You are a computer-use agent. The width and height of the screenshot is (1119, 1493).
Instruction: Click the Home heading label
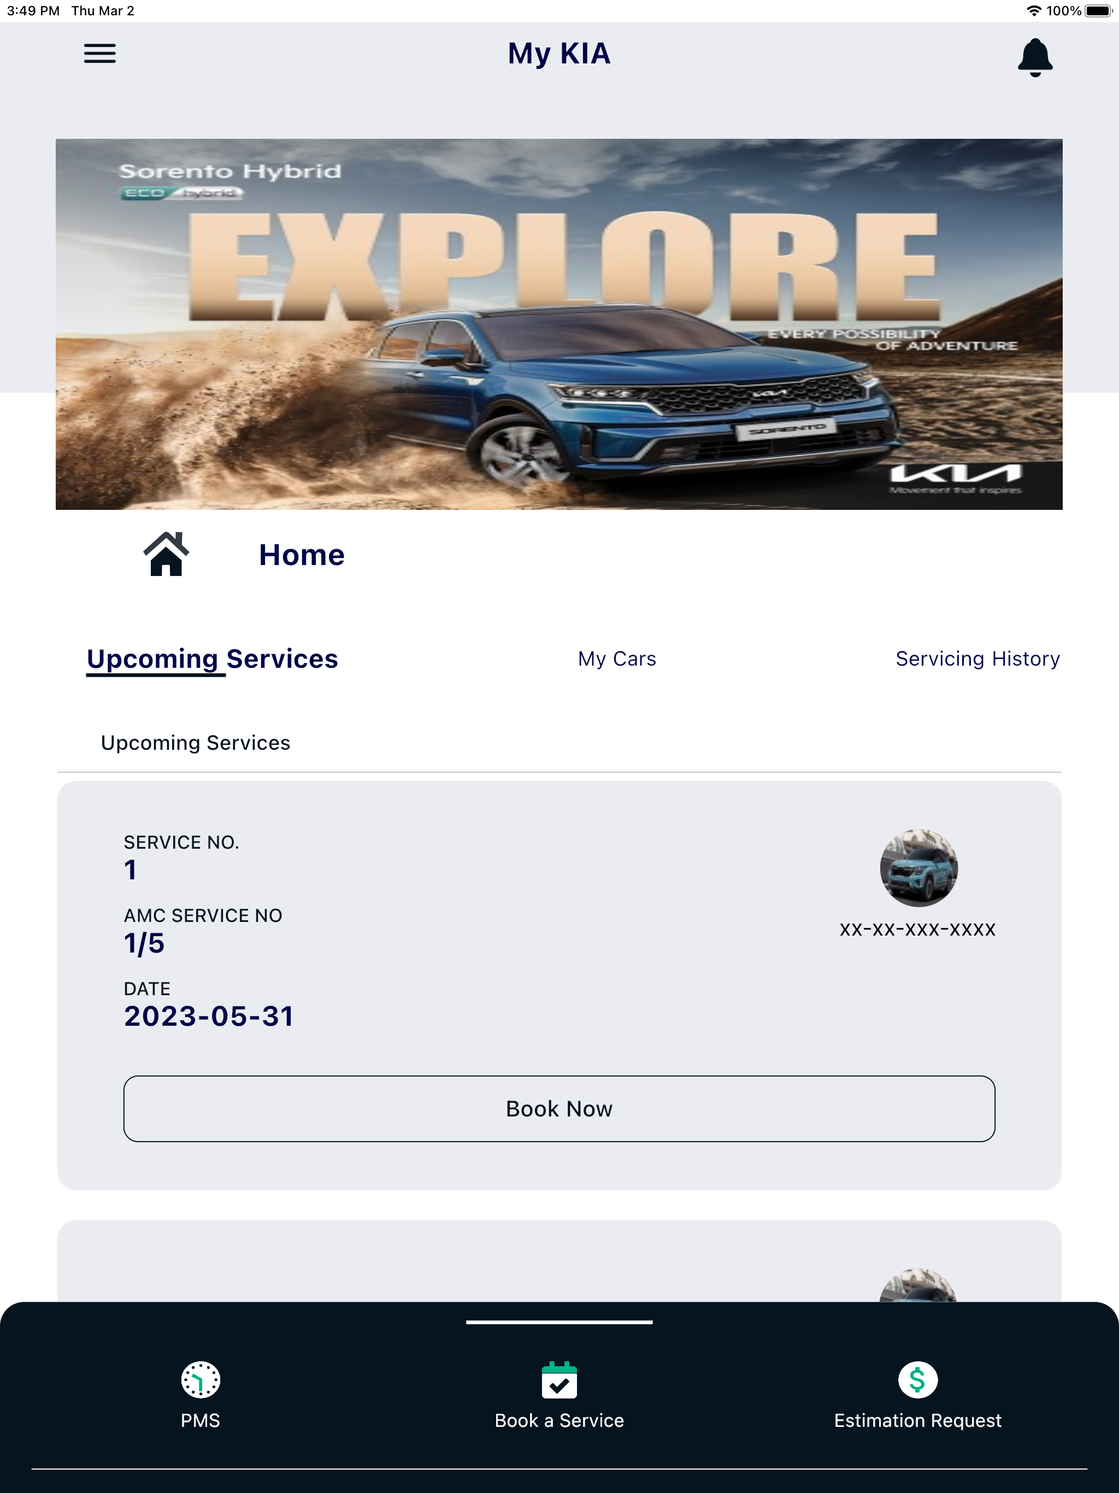coord(302,555)
